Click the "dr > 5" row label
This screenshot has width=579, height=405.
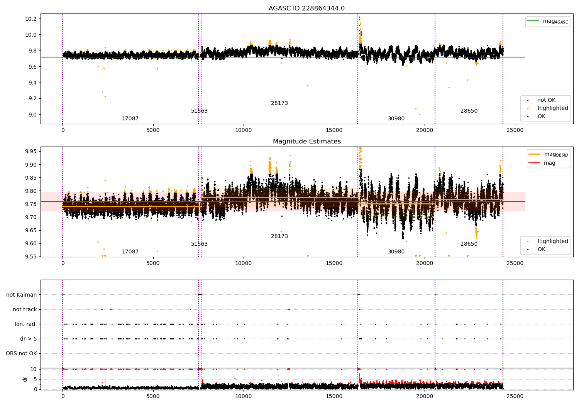click(x=29, y=339)
